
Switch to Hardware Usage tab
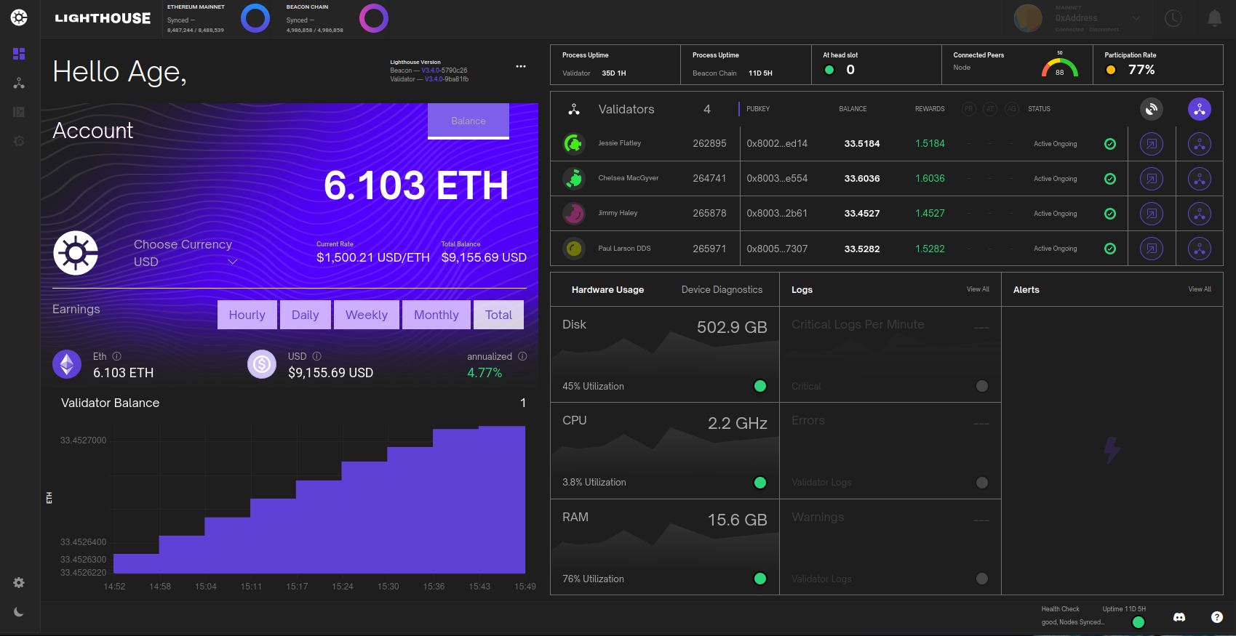coord(607,289)
